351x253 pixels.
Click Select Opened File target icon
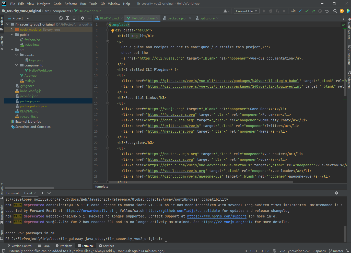[61, 18]
